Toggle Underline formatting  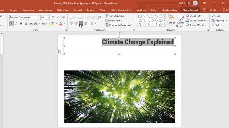[x=21, y=23]
